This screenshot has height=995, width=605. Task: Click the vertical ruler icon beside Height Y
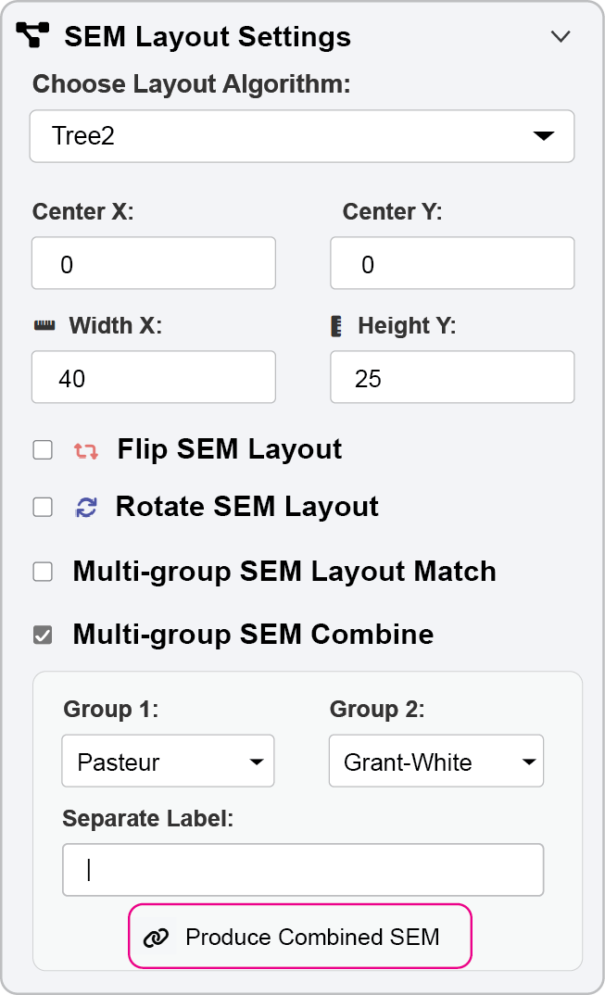[337, 326]
